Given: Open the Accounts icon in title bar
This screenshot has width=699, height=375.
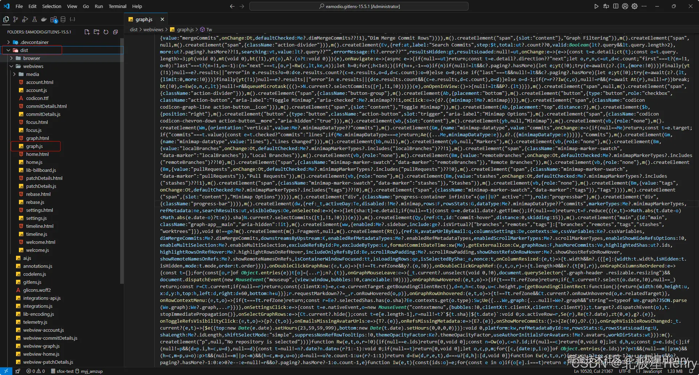Looking at the screenshot, I should 625,6.
